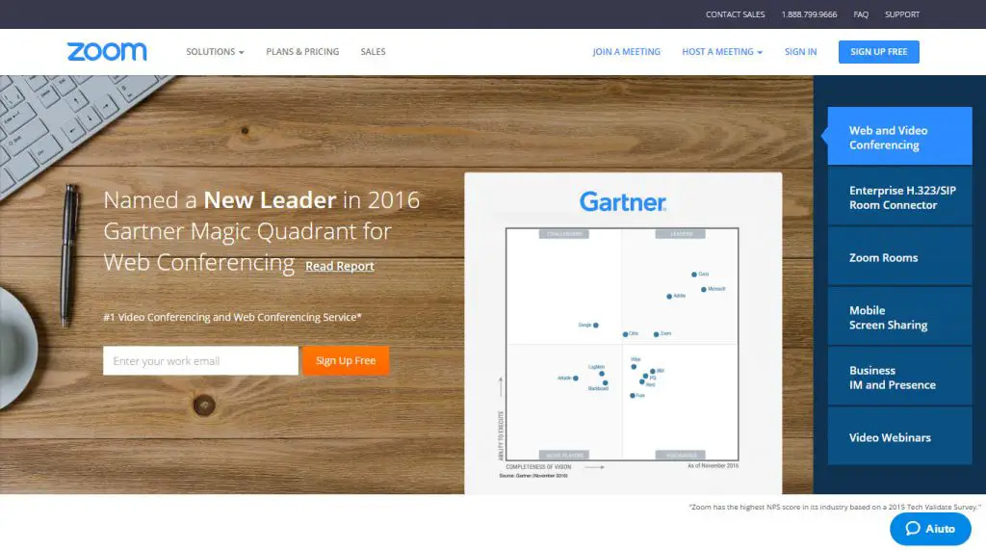
Task: Click the phone number 1.888.799.9666
Action: [809, 13]
